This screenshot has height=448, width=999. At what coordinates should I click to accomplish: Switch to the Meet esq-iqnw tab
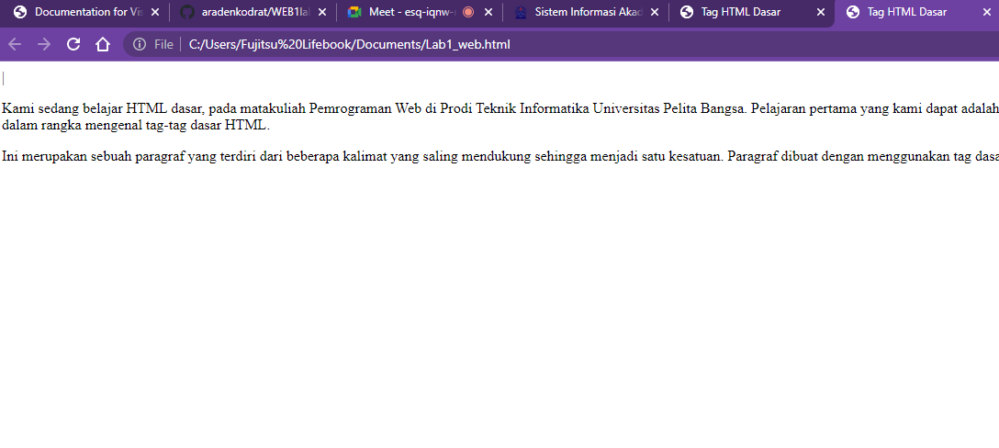tap(420, 12)
